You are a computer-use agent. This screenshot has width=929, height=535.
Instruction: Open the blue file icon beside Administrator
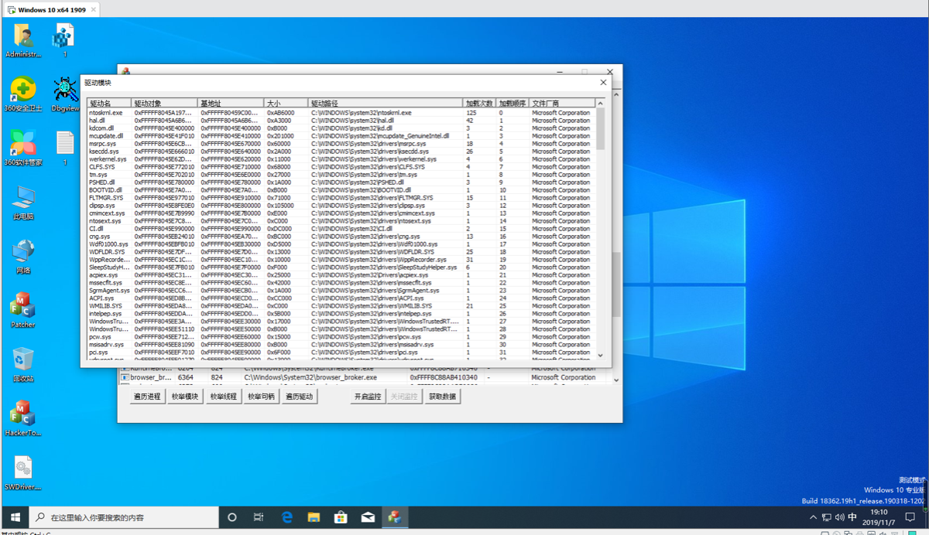65,40
